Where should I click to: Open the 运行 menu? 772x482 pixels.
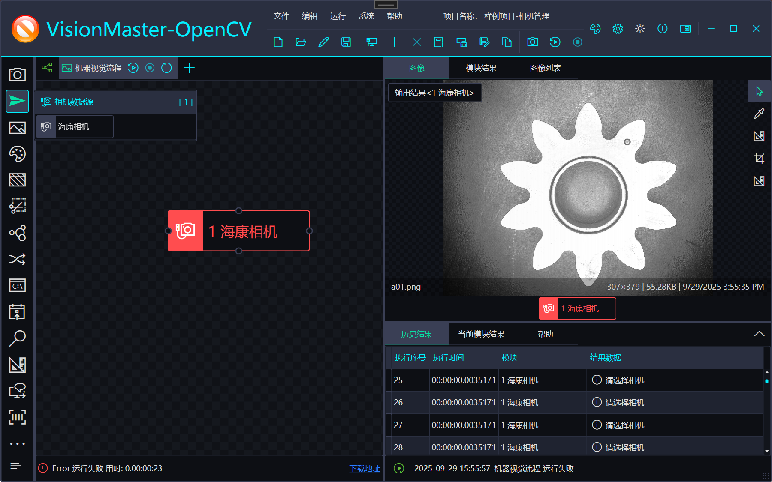pyautogui.click(x=338, y=16)
